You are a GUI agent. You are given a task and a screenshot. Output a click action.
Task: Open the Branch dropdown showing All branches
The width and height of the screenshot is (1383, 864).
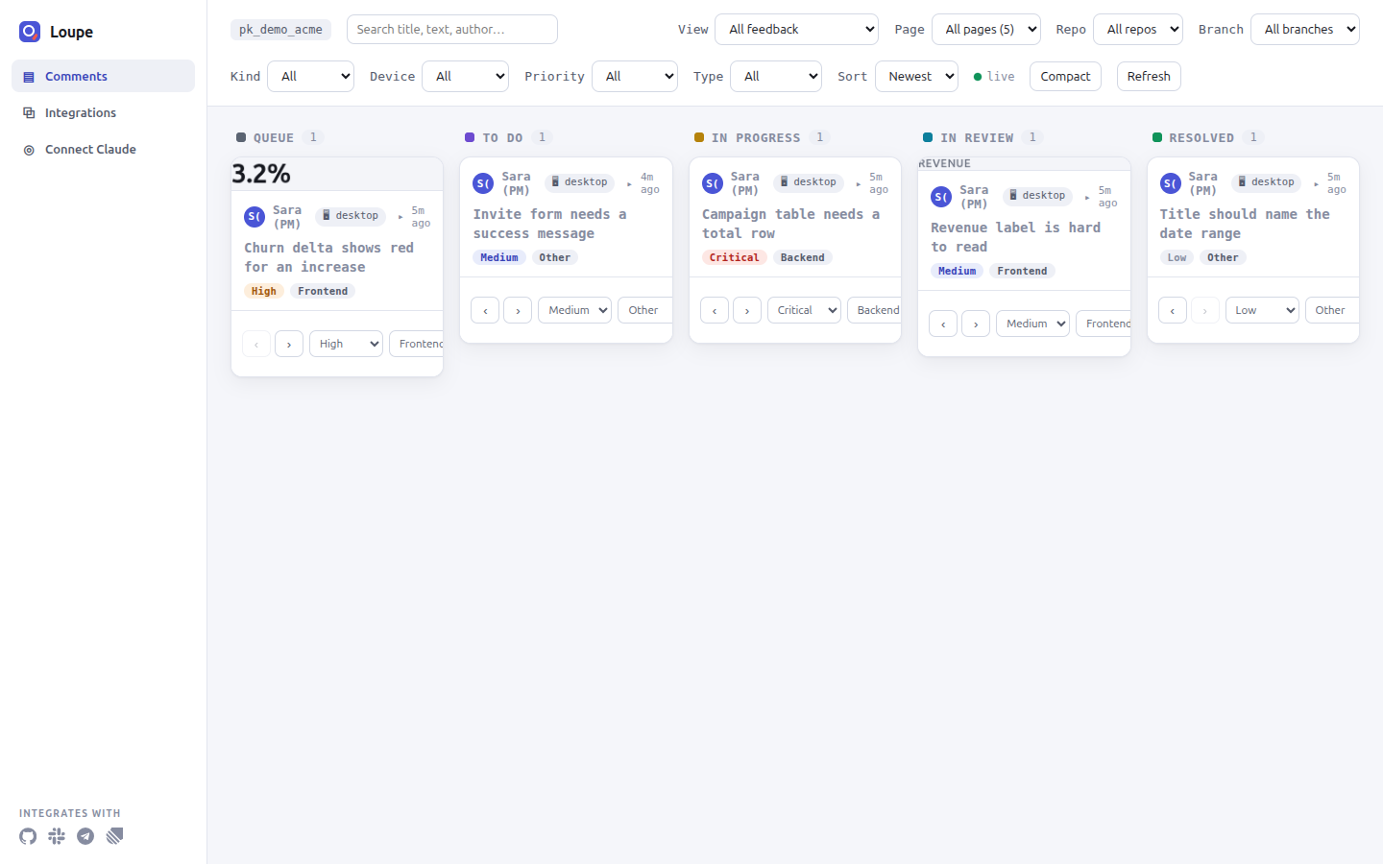1305,29
